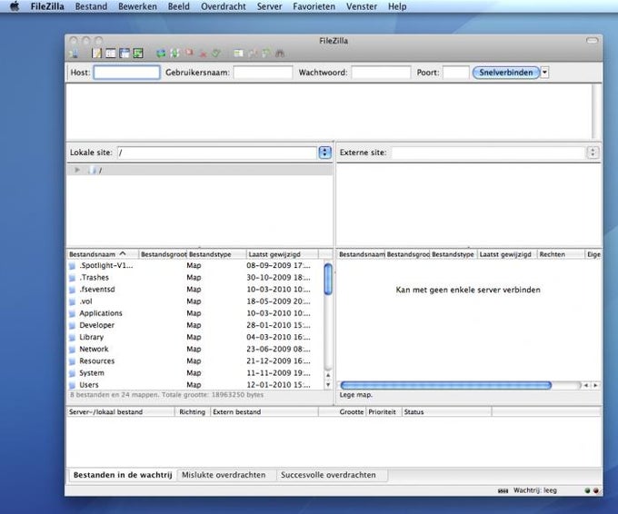Viewport: 618px width, 514px height.
Task: Open the Help menu
Action: tap(397, 6)
